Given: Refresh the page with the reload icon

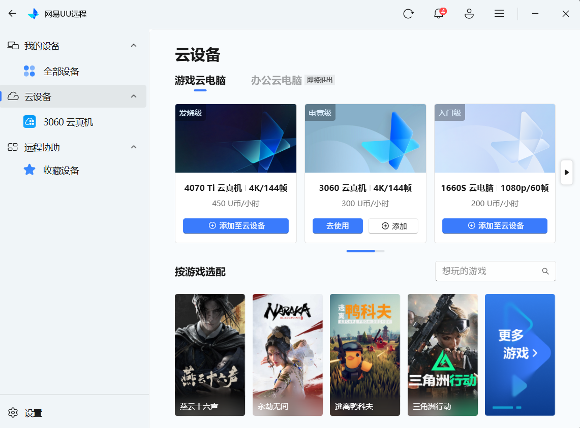Looking at the screenshot, I should tap(408, 14).
